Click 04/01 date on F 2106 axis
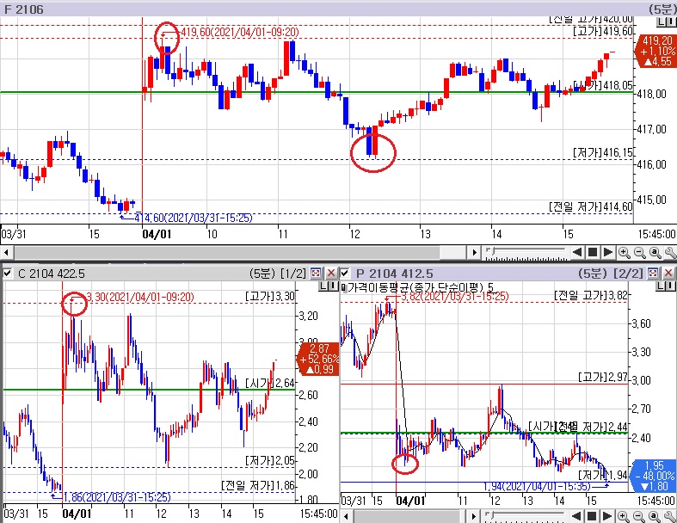Viewport: 677px width, 523px height. point(157,234)
